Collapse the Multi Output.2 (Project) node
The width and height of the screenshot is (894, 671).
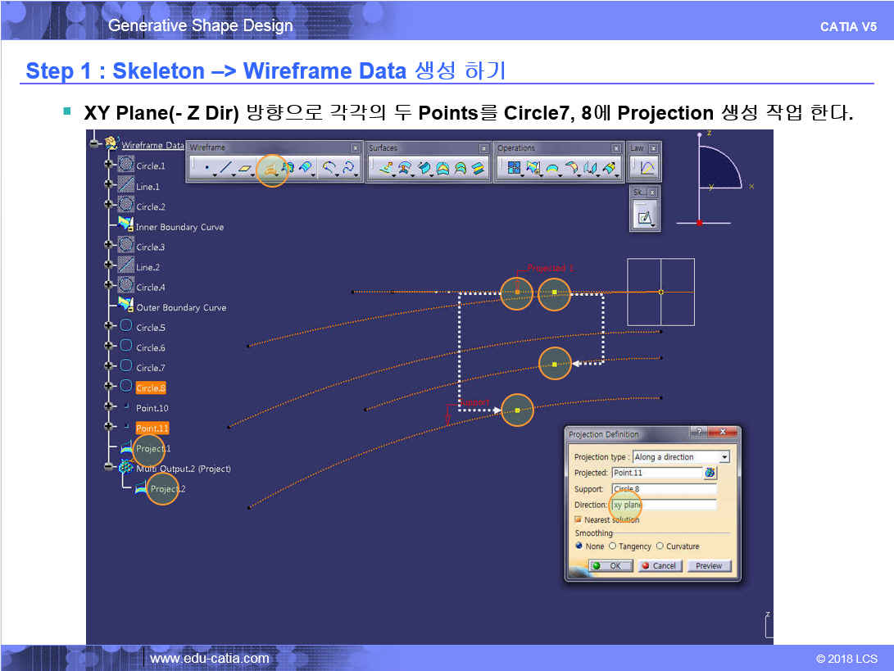point(108,467)
